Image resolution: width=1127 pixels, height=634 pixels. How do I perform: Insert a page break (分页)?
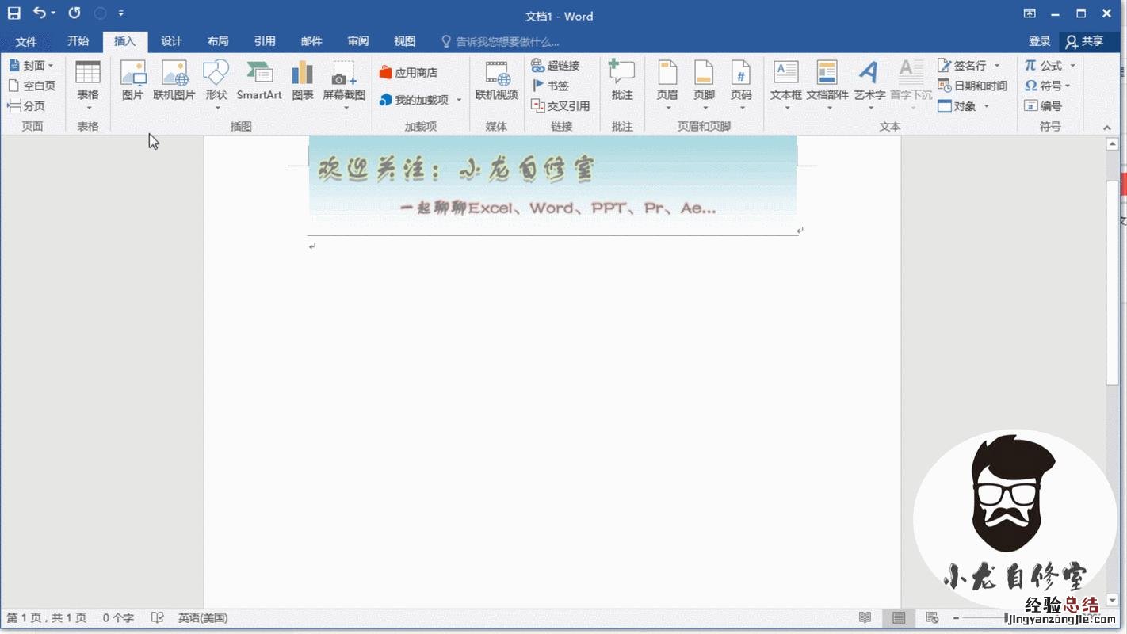click(26, 105)
